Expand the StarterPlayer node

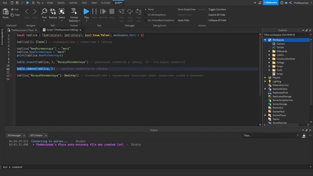pyautogui.click(x=265, y=115)
